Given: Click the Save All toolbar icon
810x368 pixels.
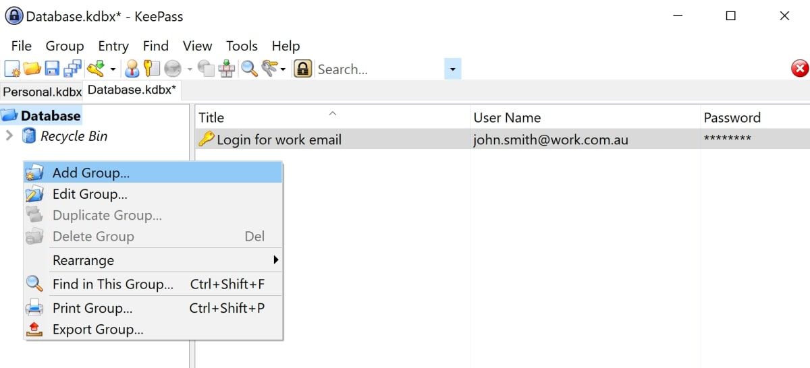Looking at the screenshot, I should [x=73, y=69].
